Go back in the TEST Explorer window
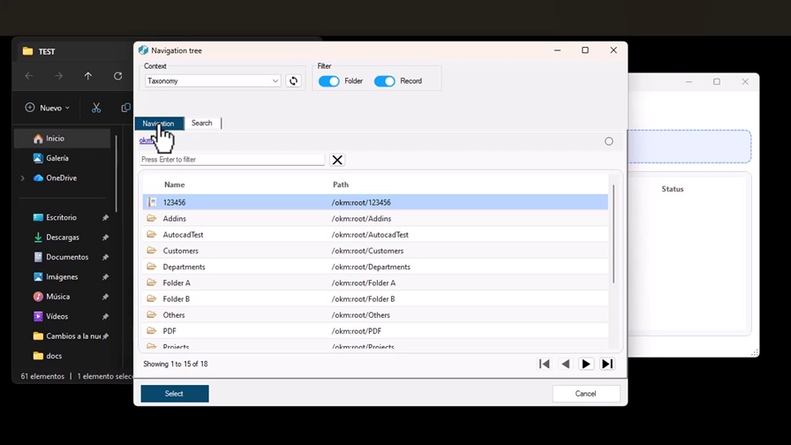 click(x=29, y=76)
